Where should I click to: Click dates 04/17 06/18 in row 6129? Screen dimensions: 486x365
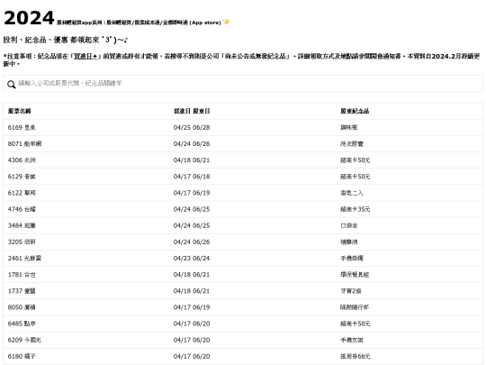point(192,177)
